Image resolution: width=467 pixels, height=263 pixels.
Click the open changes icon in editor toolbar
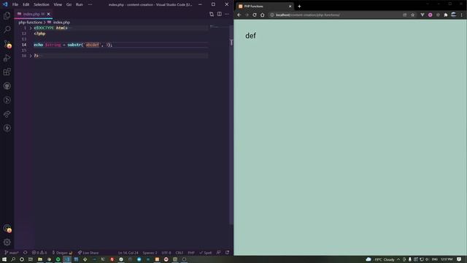point(212,14)
